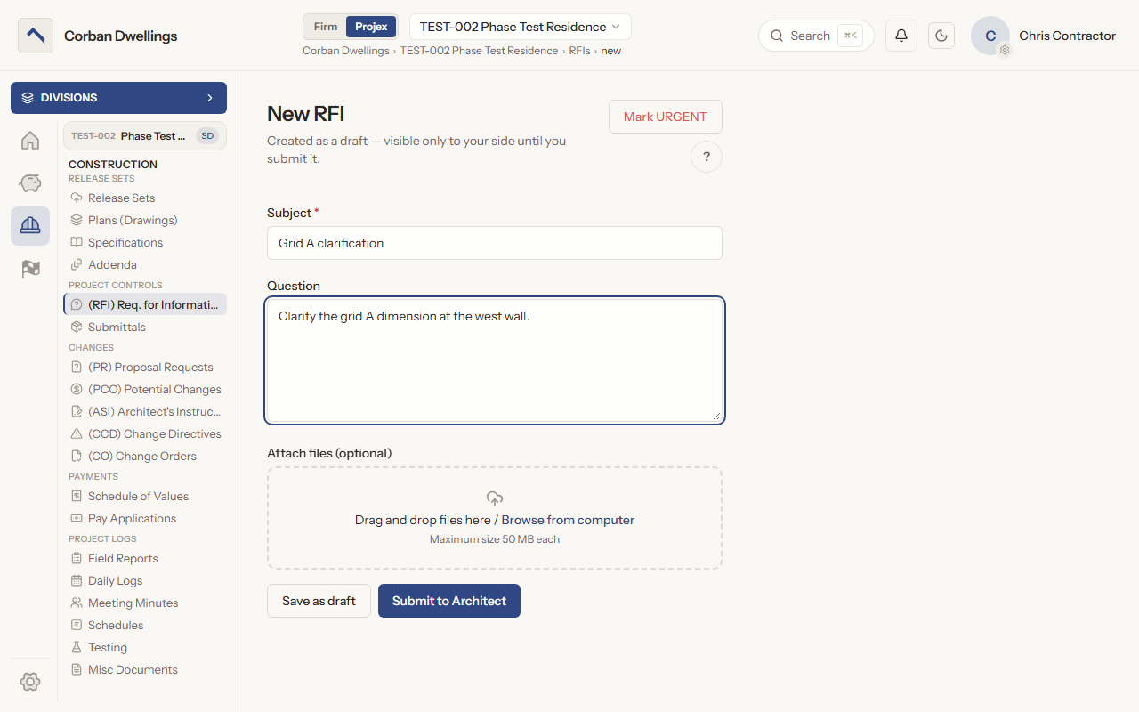This screenshot has height=712, width=1139.
Task: Click Submit to Architect
Action: (x=449, y=601)
